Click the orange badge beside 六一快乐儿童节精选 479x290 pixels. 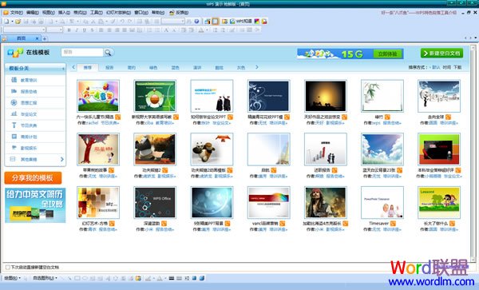[x=117, y=117]
